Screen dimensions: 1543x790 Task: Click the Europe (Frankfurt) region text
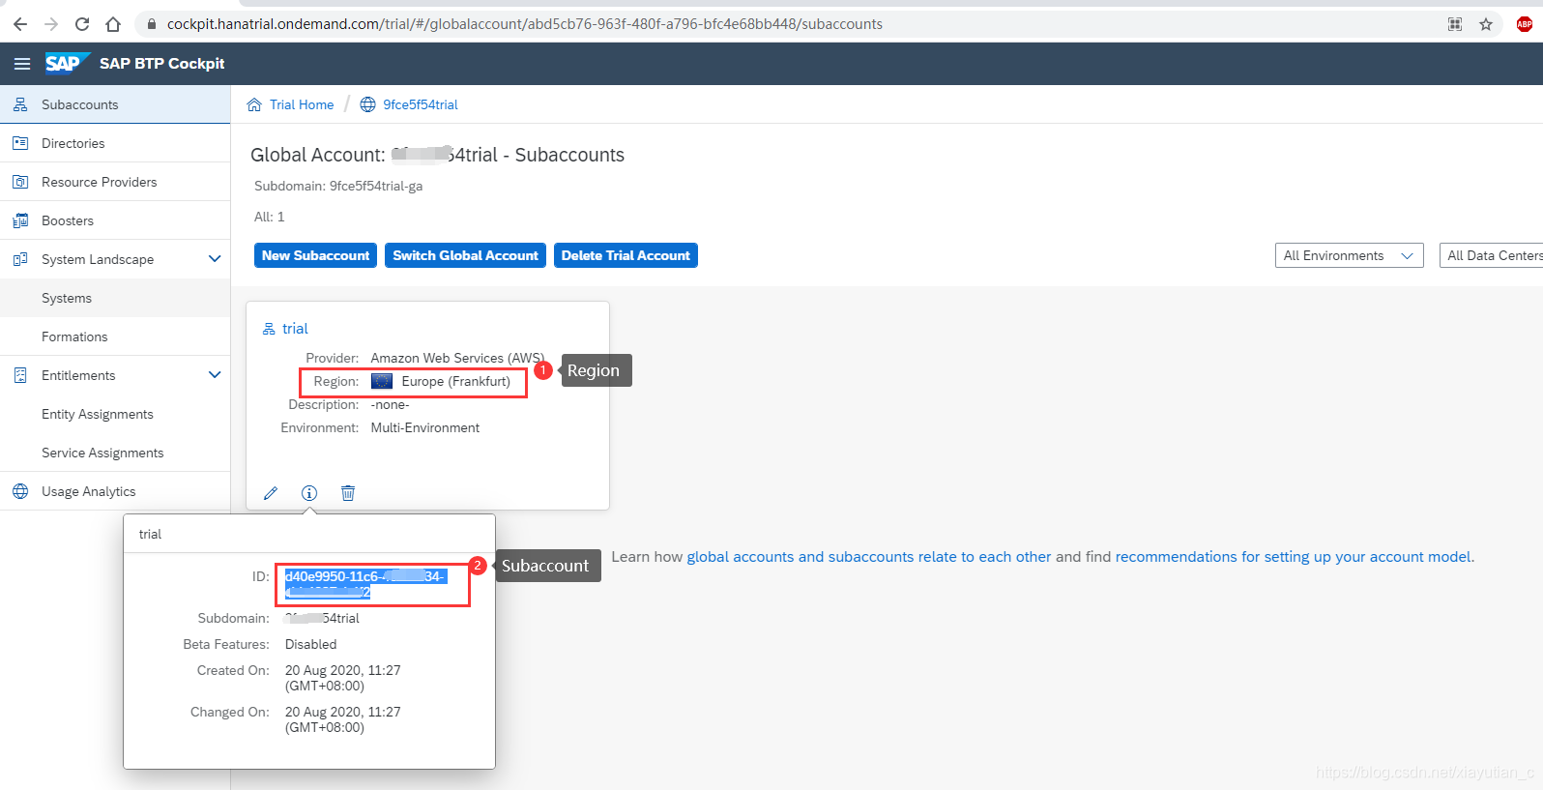[x=455, y=381]
